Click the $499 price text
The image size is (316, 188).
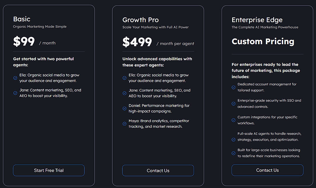(x=137, y=42)
